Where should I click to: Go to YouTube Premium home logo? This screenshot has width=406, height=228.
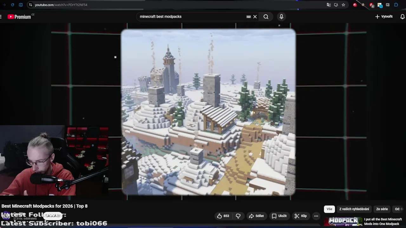20,17
